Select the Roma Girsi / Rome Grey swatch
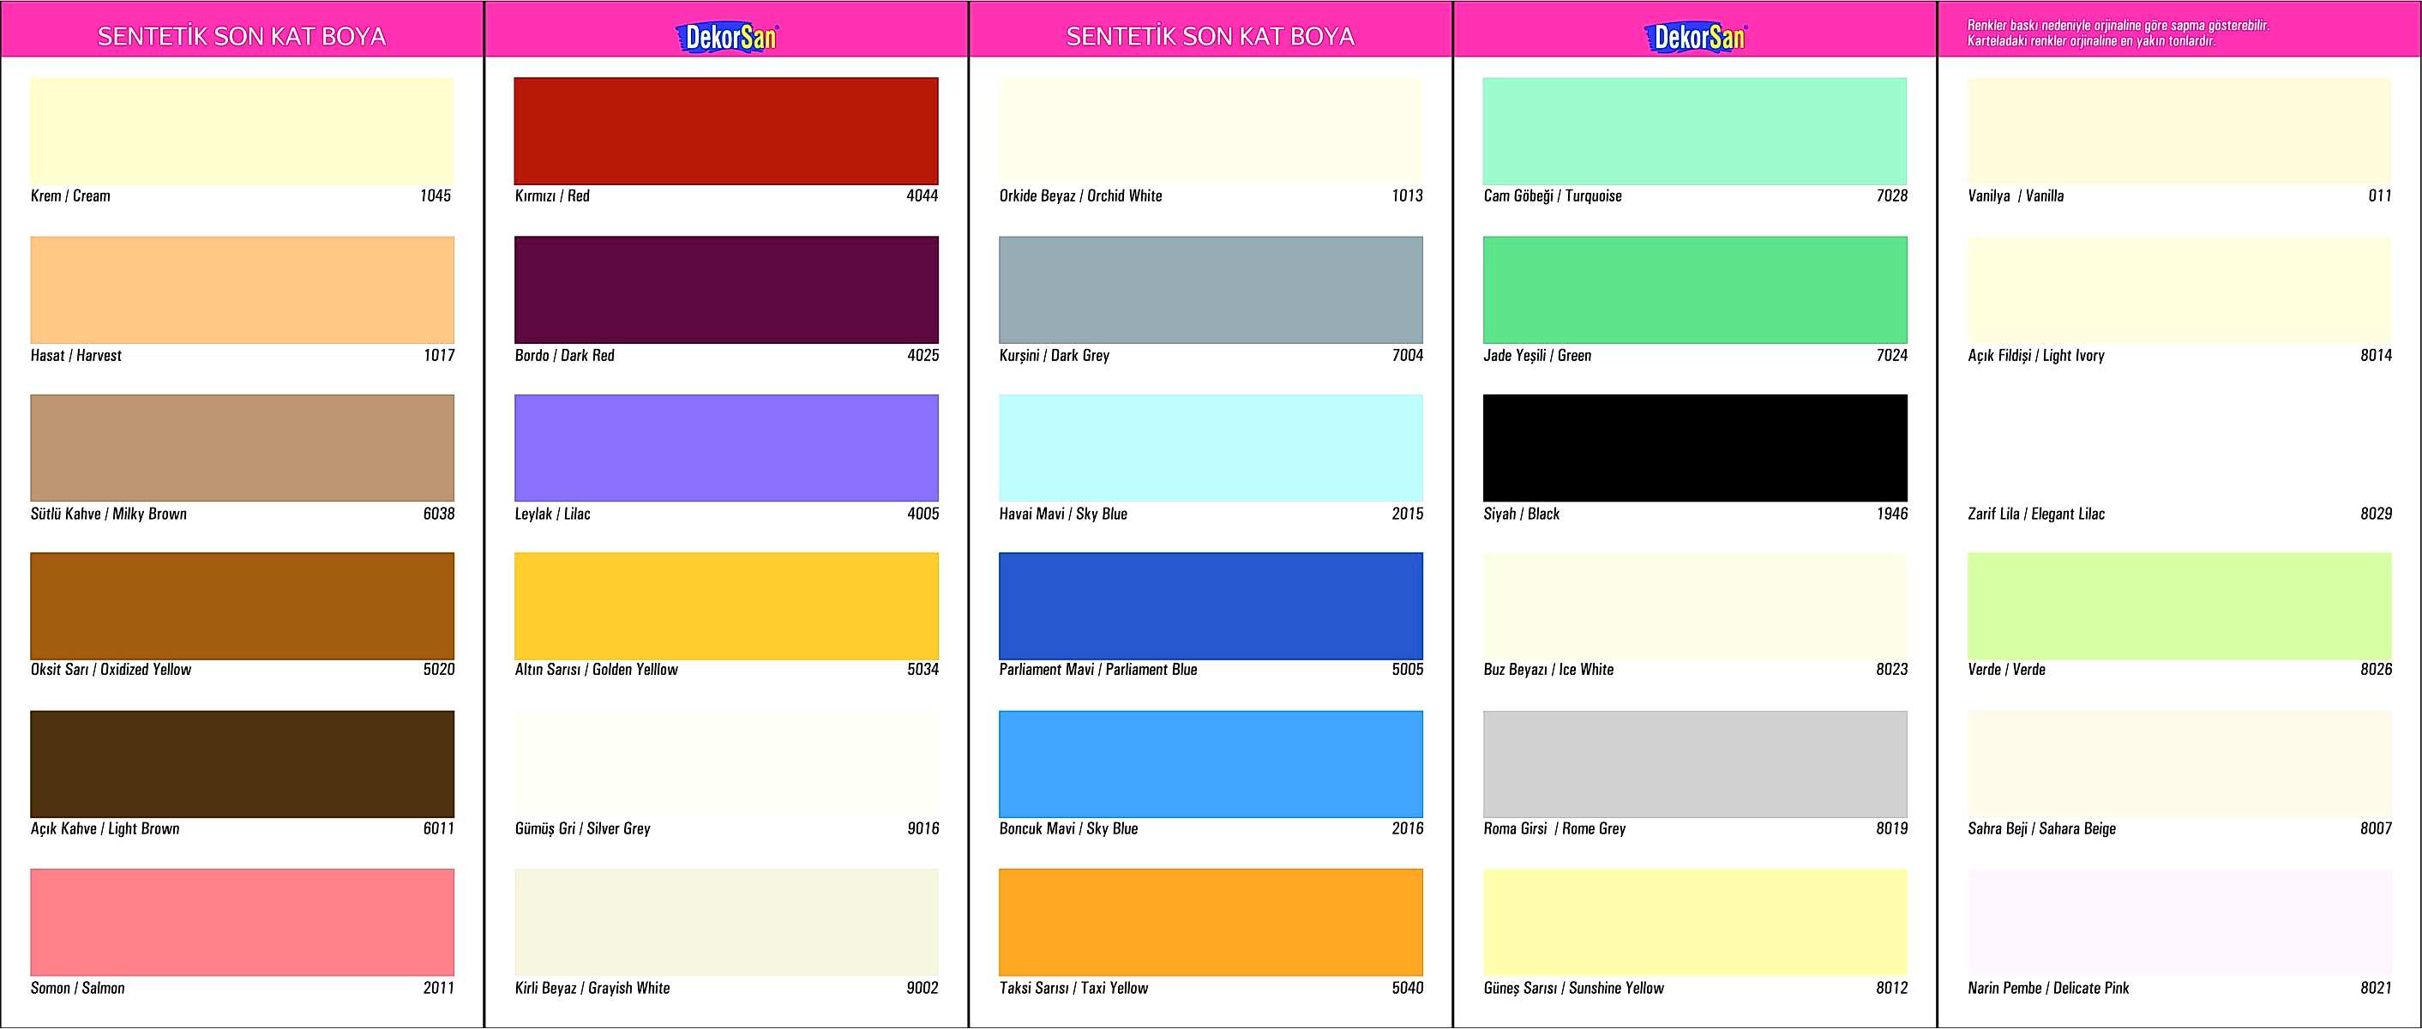The image size is (2422, 1029). click(1694, 764)
